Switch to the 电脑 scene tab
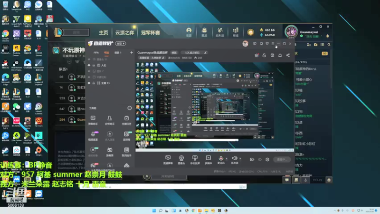380x214 pixels. 106,52
